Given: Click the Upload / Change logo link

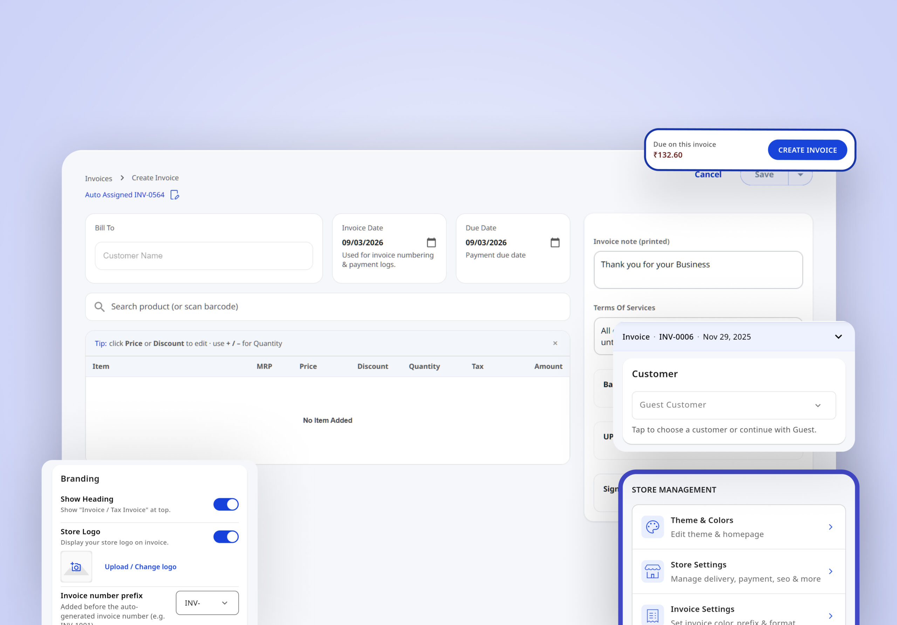Looking at the screenshot, I should coord(140,567).
